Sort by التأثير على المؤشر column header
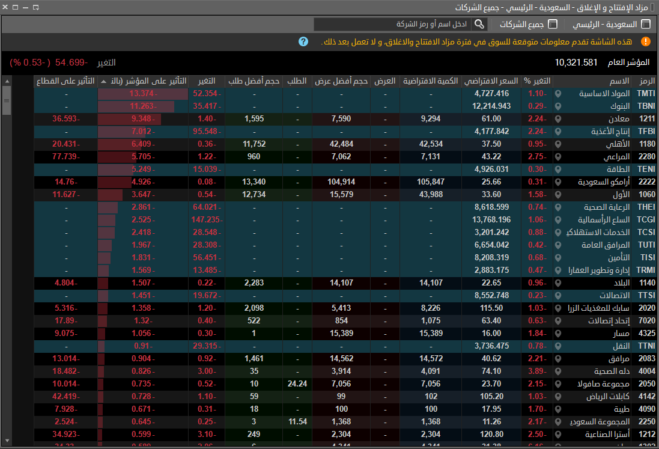 [143, 81]
